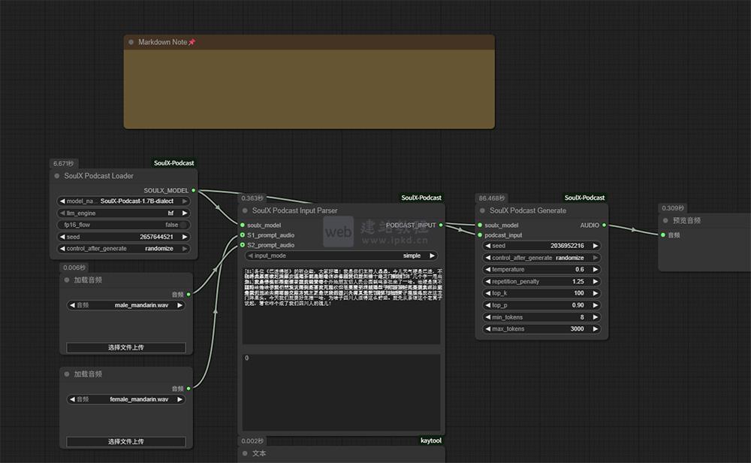Click 选择文件上传 button under female_mandarin.wav
The image size is (751, 463).
pyautogui.click(x=125, y=442)
